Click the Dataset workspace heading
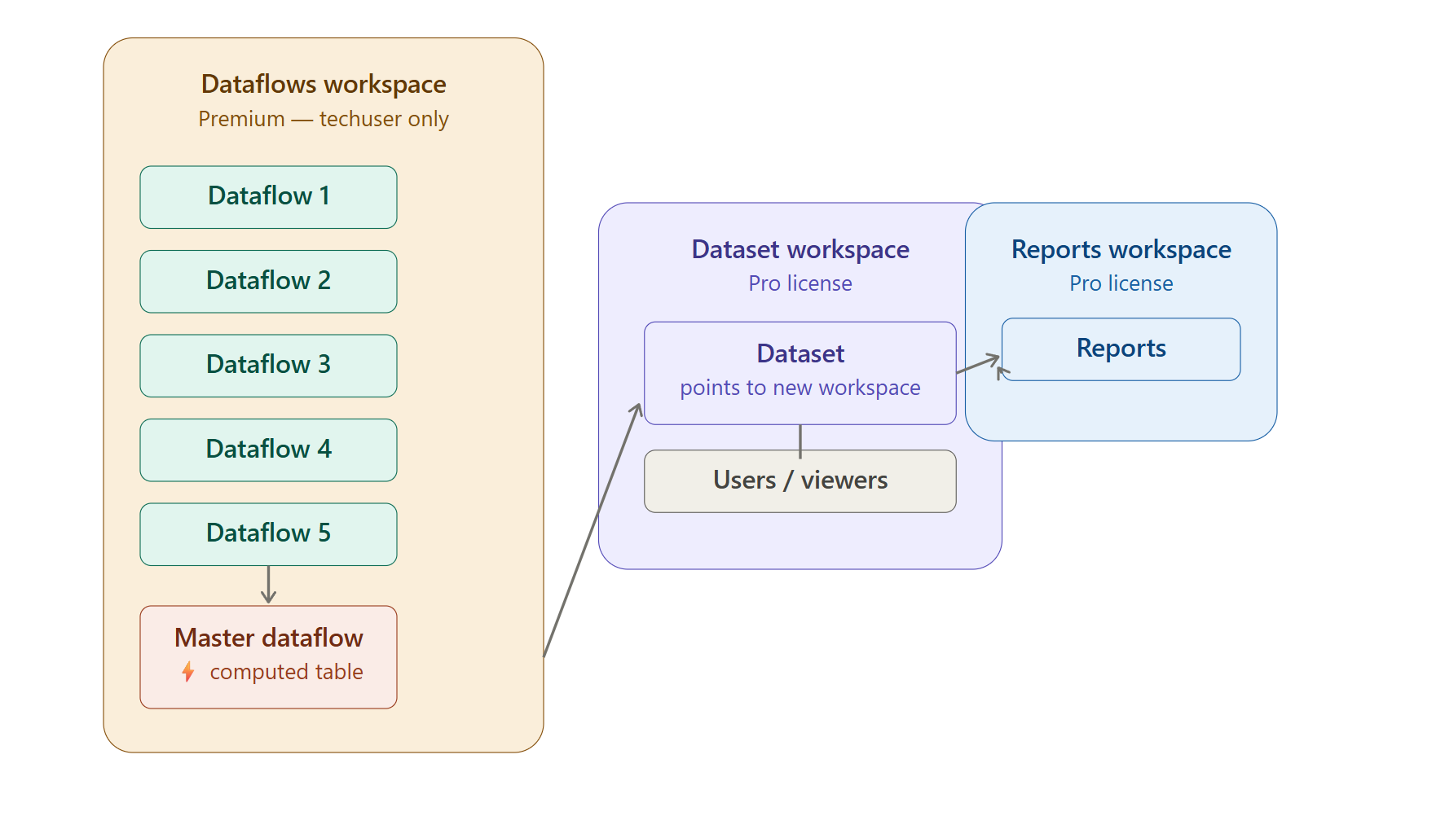This screenshot has width=1445, height=816. click(800, 249)
